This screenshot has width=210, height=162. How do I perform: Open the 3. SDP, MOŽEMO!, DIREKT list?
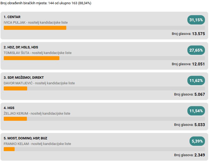(x=24, y=77)
